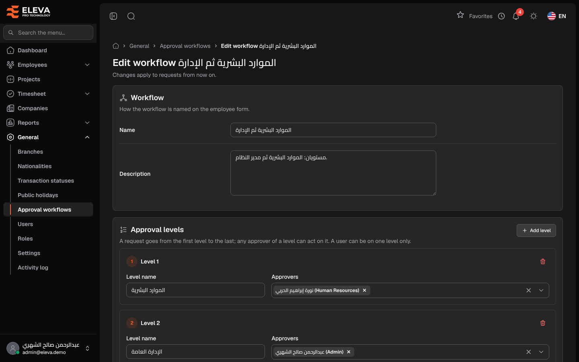The width and height of the screenshot is (579, 362).
Task: Remove Human Resources approver chip
Action: pos(365,290)
